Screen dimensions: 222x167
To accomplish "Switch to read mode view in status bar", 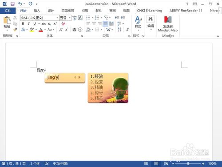I will click(x=146, y=163).
